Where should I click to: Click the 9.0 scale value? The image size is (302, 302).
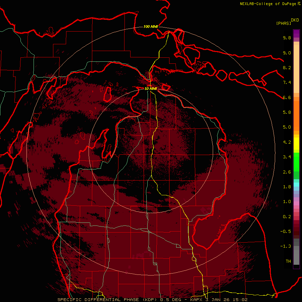click(x=287, y=53)
